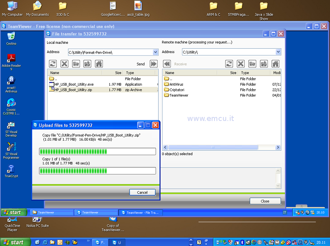This screenshot has width=330, height=246.
Task: Select the TrueCrypt desktop icon
Action: 11,171
